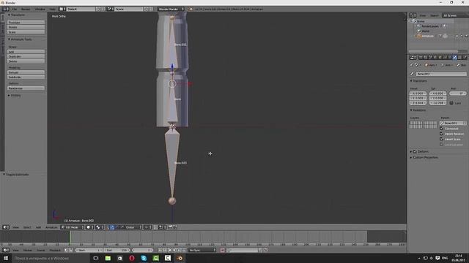Open the Render menu
Screen dimensions: 469x263
click(26, 9)
